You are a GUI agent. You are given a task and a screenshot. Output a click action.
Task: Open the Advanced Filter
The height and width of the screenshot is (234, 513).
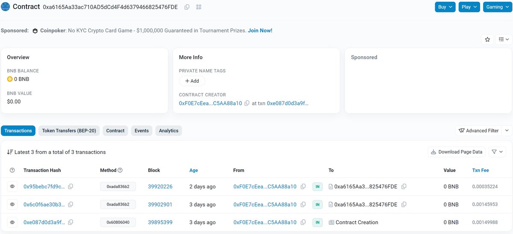tap(478, 130)
